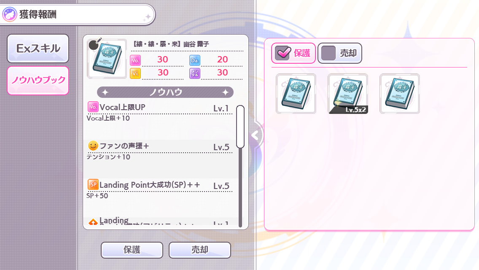Viewport: 479px width, 270px height.
Task: Click the large book icon with pencil badge
Action: tap(107, 58)
